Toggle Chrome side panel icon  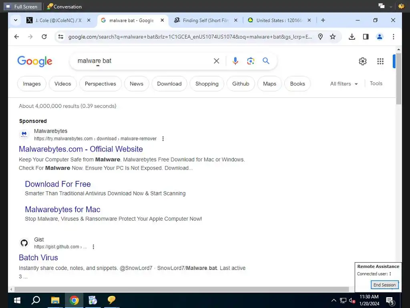pyautogui.click(x=366, y=36)
